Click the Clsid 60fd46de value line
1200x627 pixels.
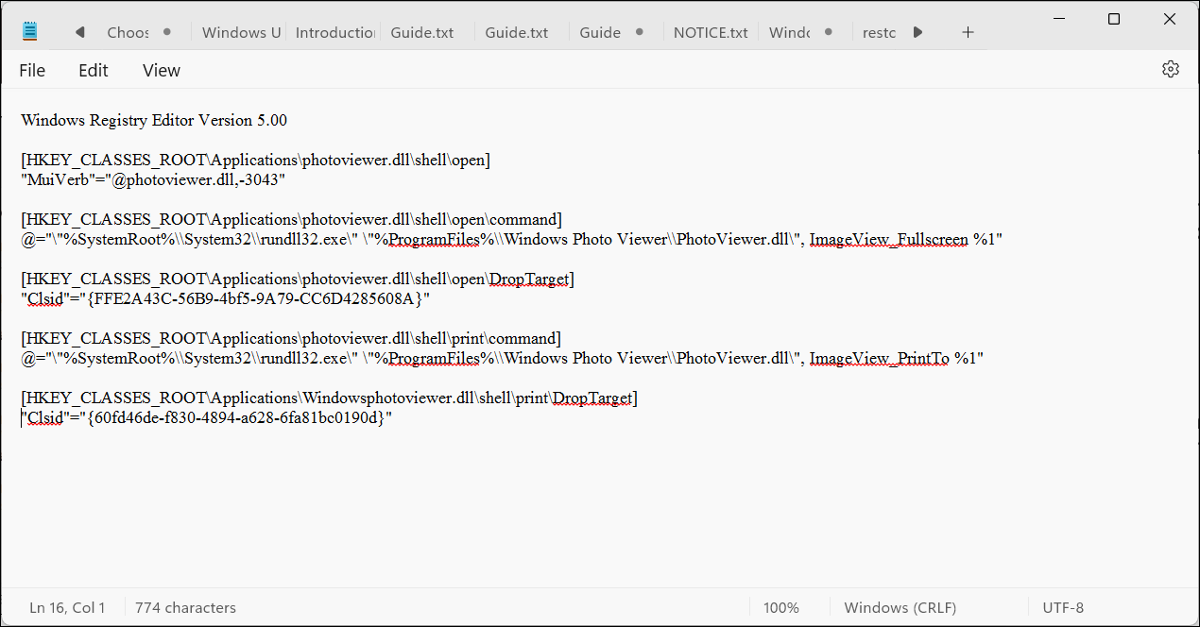206,417
